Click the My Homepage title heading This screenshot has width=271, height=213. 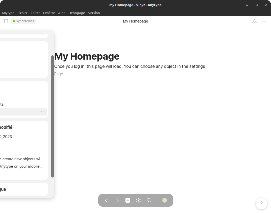pos(87,56)
